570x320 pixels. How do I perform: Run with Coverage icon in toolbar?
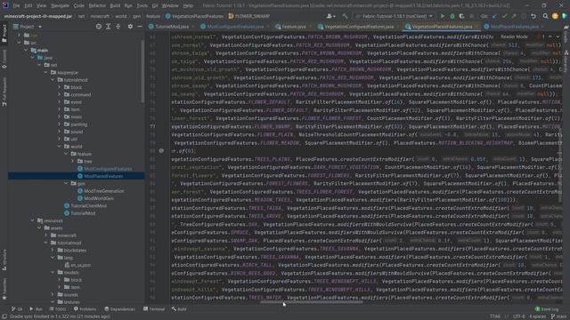(461, 16)
